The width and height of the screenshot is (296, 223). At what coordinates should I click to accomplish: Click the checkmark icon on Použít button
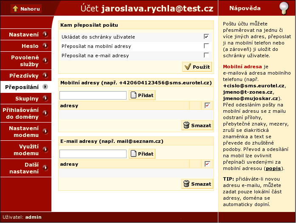click(188, 67)
